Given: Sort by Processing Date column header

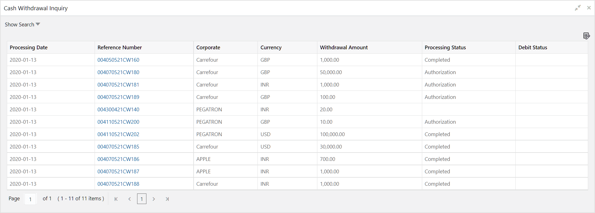Looking at the screenshot, I should (x=29, y=47).
